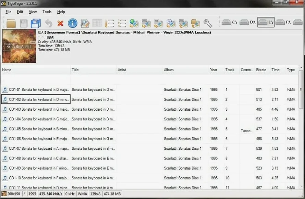Screen dimensions: 305x199
Task: Click title cell 'Sonata for keyboard in B mi..'
Action: coord(93,148)
